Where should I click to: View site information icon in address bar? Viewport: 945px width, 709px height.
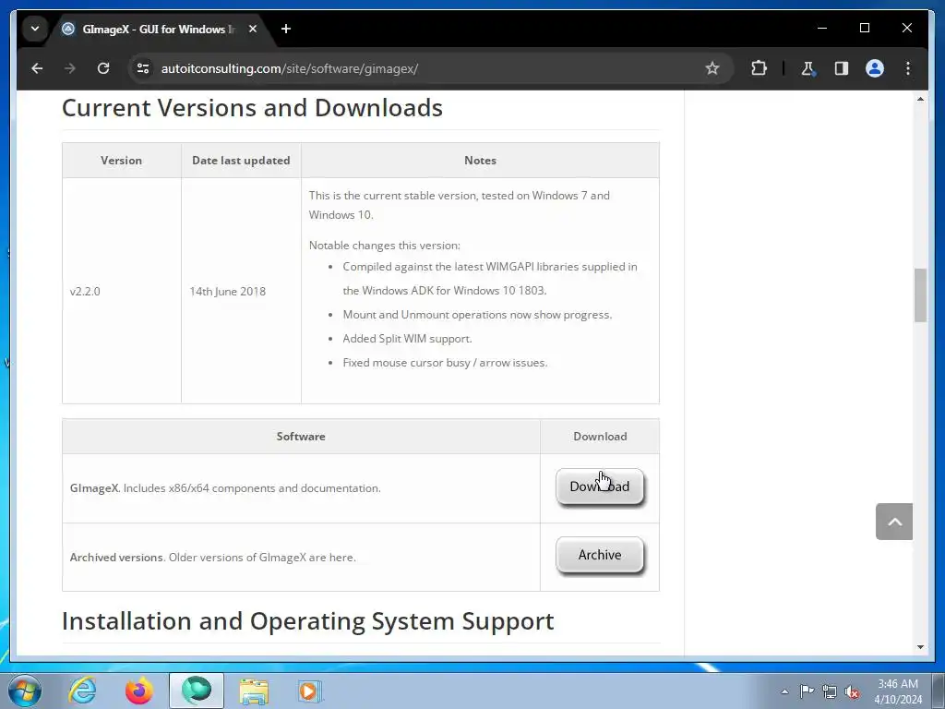pyautogui.click(x=143, y=68)
